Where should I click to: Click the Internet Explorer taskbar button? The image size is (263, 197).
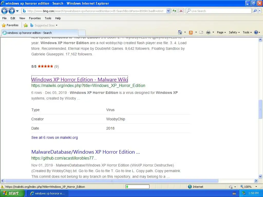[48, 193]
